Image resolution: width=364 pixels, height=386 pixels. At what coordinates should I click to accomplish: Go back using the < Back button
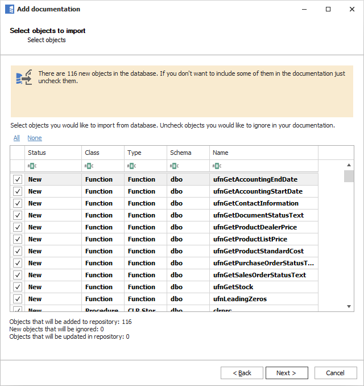coord(242,373)
